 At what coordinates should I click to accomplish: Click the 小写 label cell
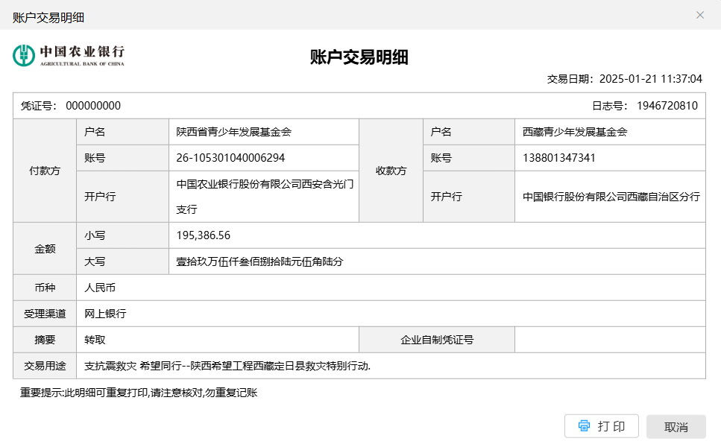click(123, 235)
